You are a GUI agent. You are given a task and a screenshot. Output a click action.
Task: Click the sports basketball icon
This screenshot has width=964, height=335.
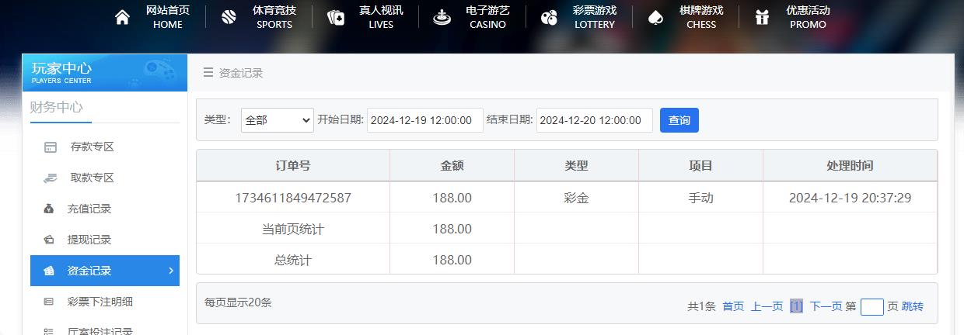tap(229, 18)
